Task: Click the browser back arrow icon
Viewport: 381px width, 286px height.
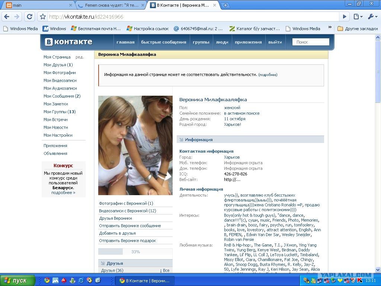Action: point(7,16)
